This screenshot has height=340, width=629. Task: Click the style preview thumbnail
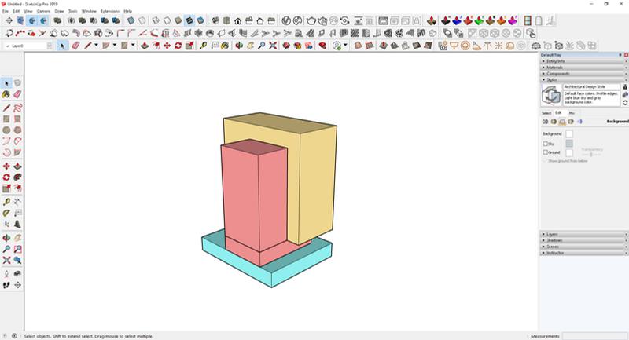tap(551, 95)
